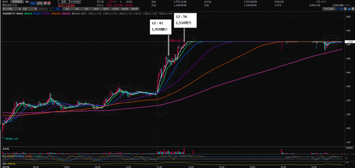Click the magnifier zoom icon
Viewport: 355px width, 168px height.
tap(341, 9)
